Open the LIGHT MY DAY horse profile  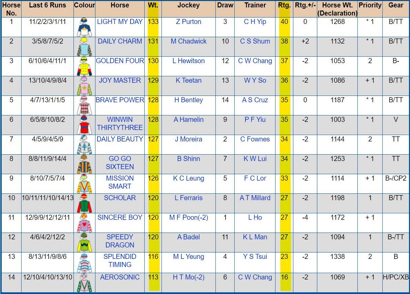[x=119, y=22]
